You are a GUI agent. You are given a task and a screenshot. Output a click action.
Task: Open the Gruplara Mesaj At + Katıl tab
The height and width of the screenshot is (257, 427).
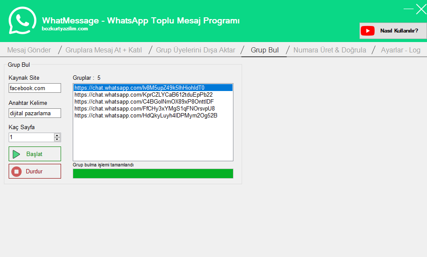104,50
